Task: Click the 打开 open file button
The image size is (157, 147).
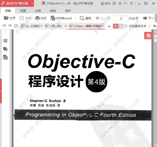Action: point(10,18)
